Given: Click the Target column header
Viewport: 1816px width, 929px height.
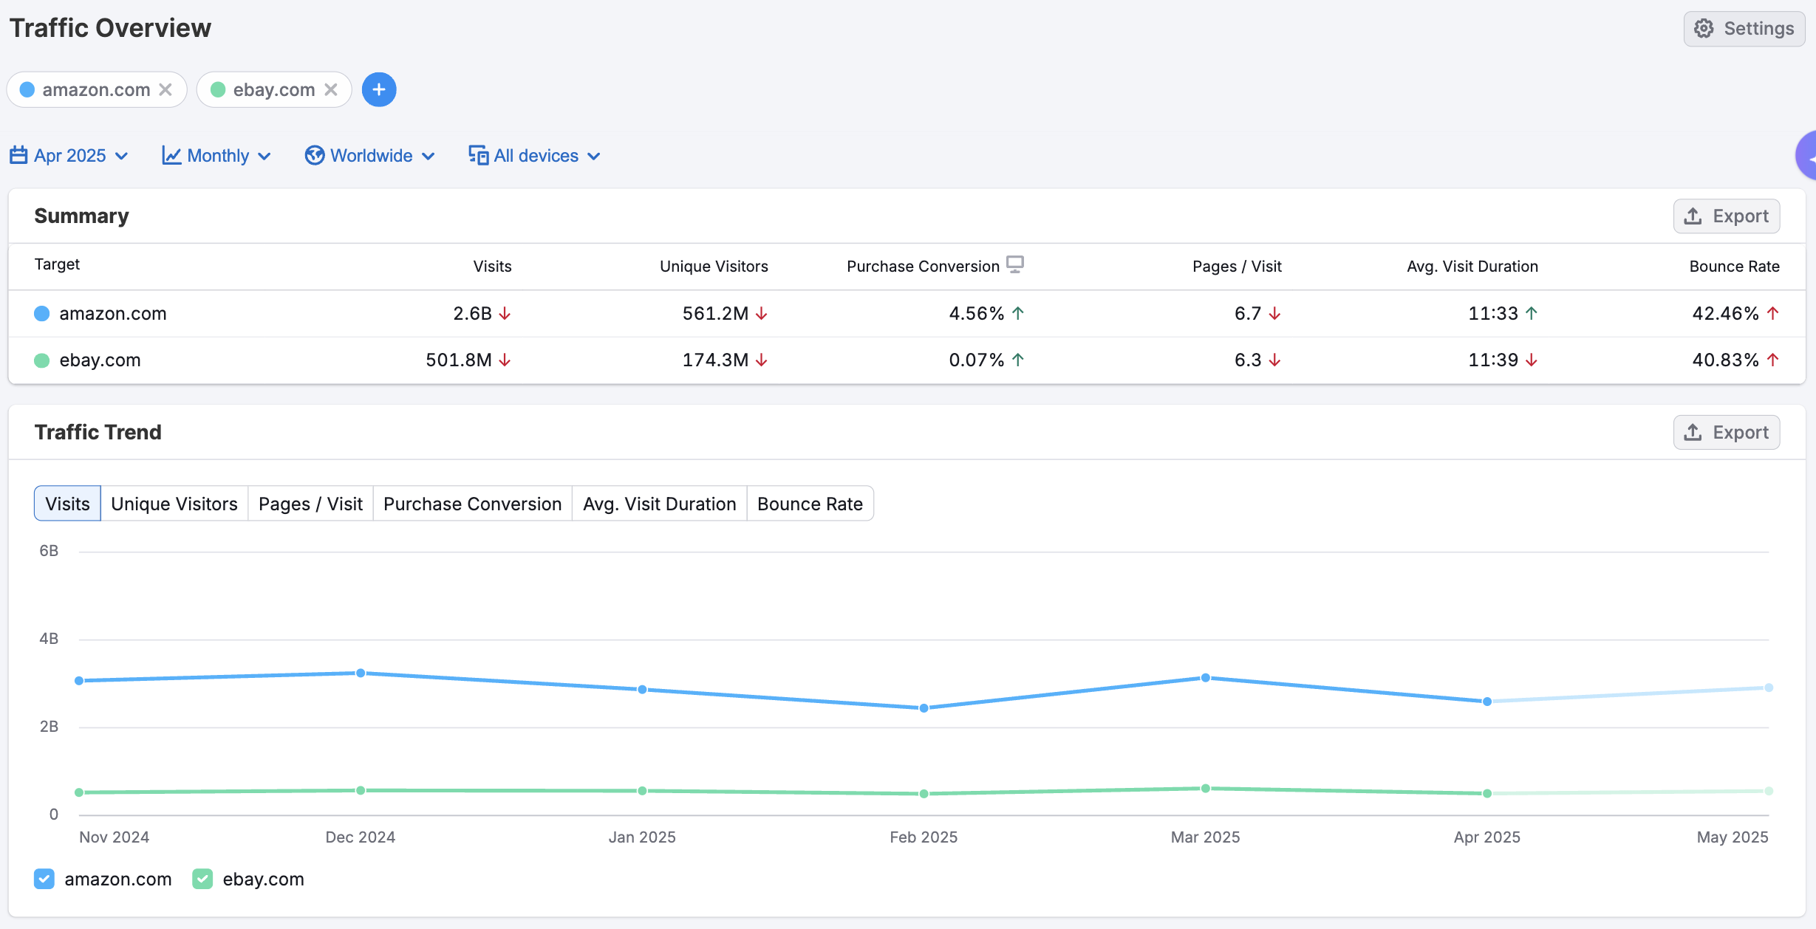Looking at the screenshot, I should tap(57, 264).
